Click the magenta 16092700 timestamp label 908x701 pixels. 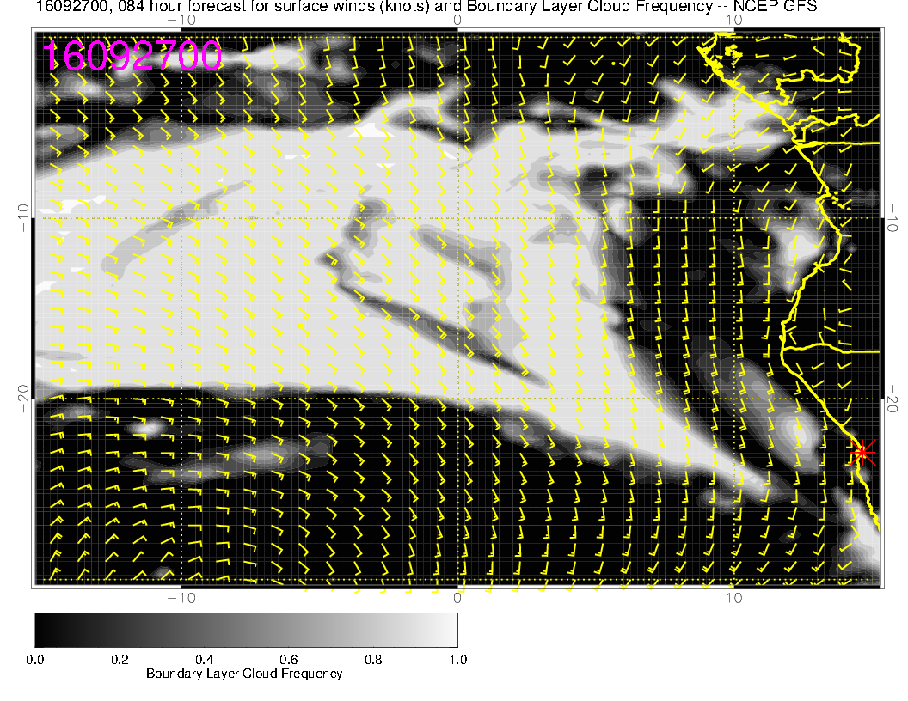coord(132,57)
